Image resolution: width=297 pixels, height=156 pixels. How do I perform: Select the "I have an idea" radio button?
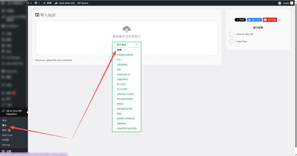click(x=231, y=34)
